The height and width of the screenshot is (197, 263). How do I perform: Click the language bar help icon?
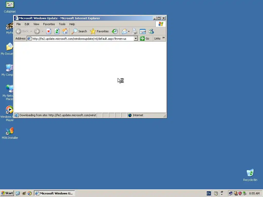pyautogui.click(x=216, y=193)
